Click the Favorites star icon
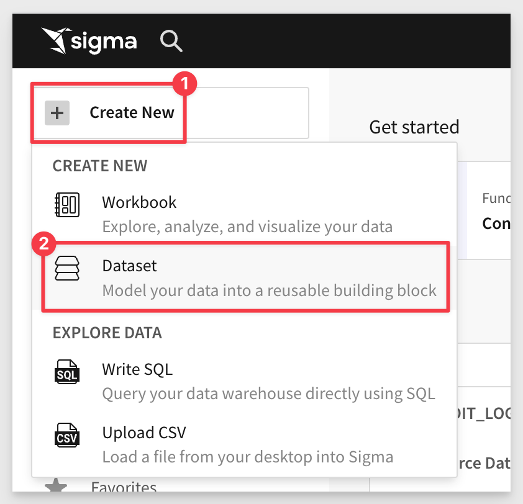523x504 pixels. [56, 485]
